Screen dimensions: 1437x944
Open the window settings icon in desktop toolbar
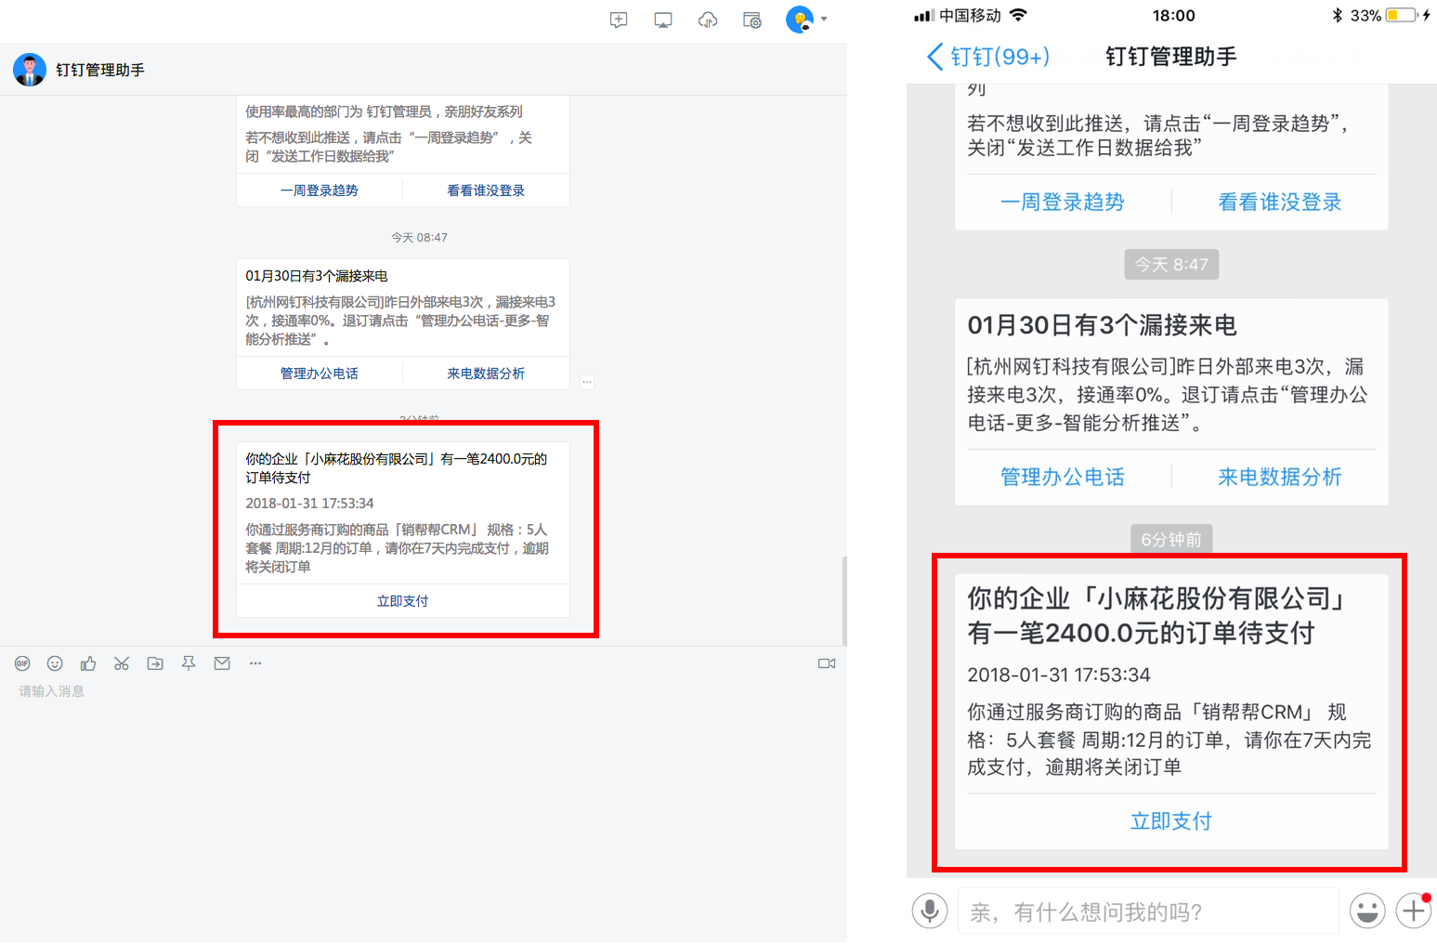point(752,20)
